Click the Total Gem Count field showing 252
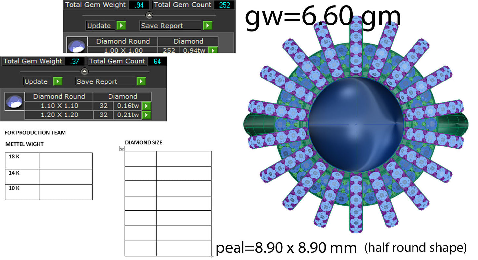478x260 pixels. coord(224,5)
